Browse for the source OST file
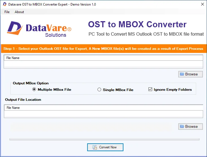Screen dimensions: 207x157 (x=190, y=74)
